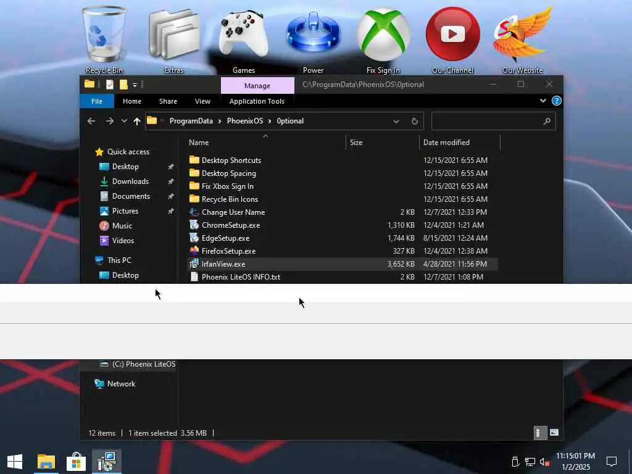Go forward with the right arrow button
The height and width of the screenshot is (474, 632).
[110, 121]
